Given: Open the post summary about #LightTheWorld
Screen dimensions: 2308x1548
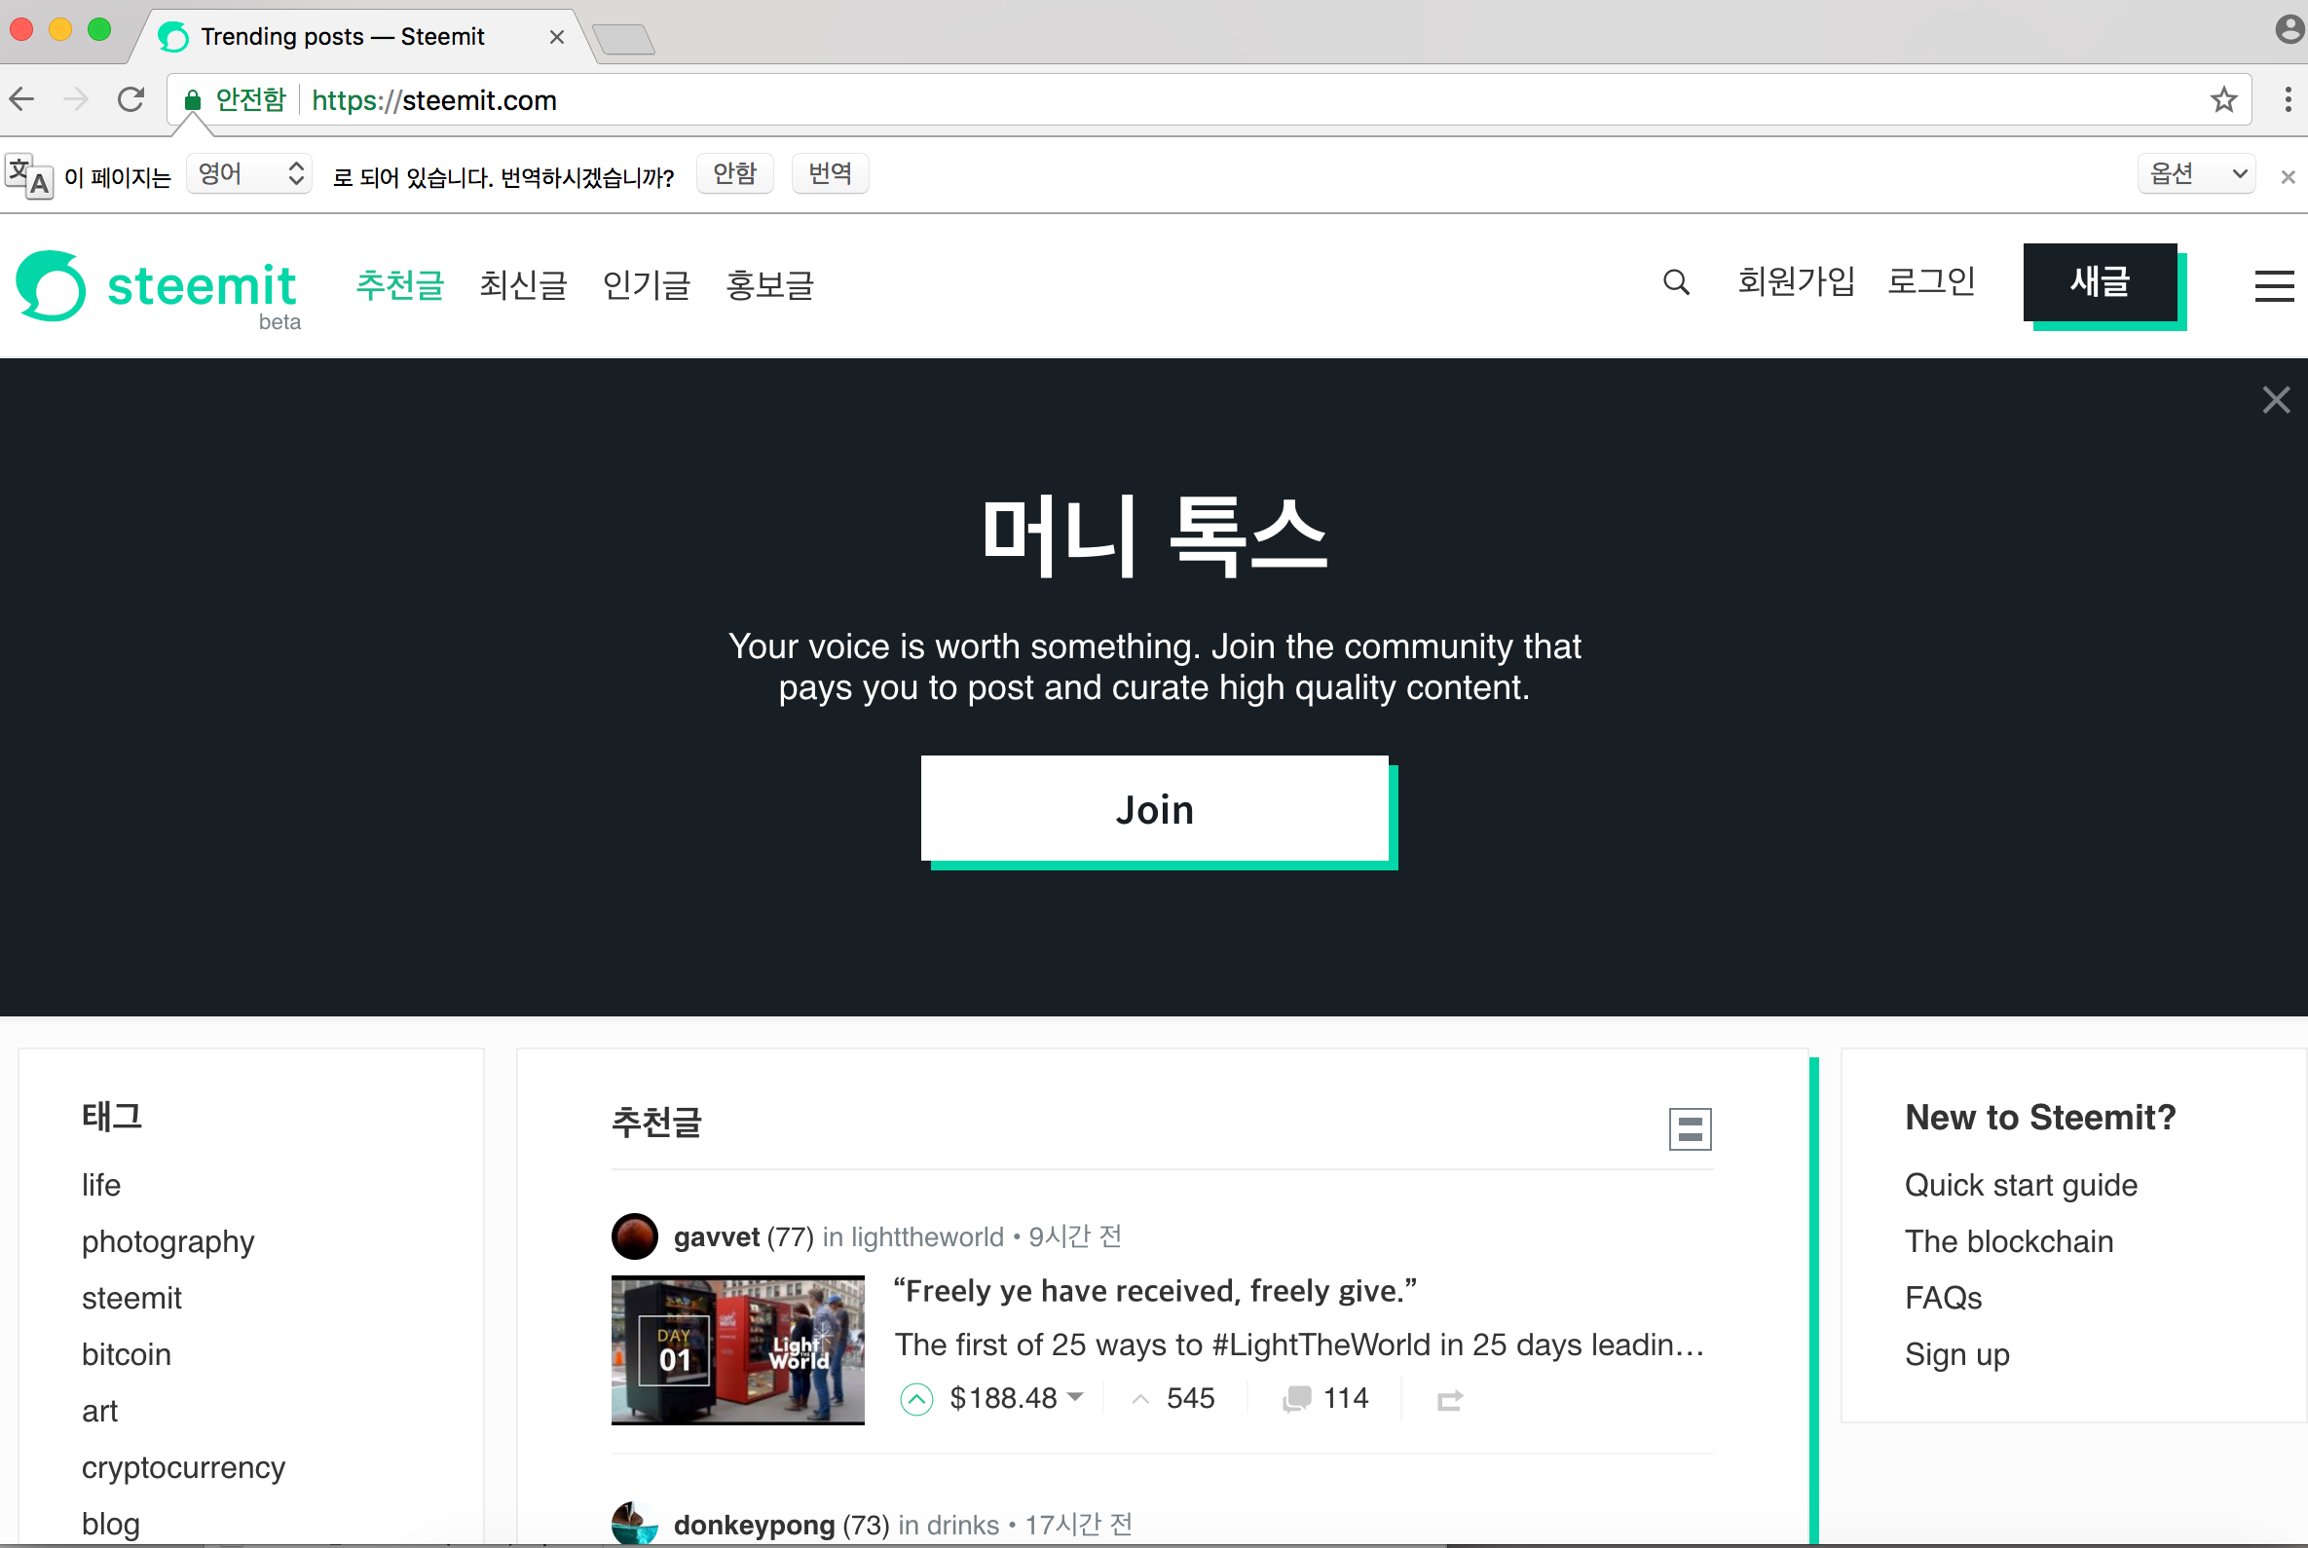Looking at the screenshot, I should click(1299, 1345).
